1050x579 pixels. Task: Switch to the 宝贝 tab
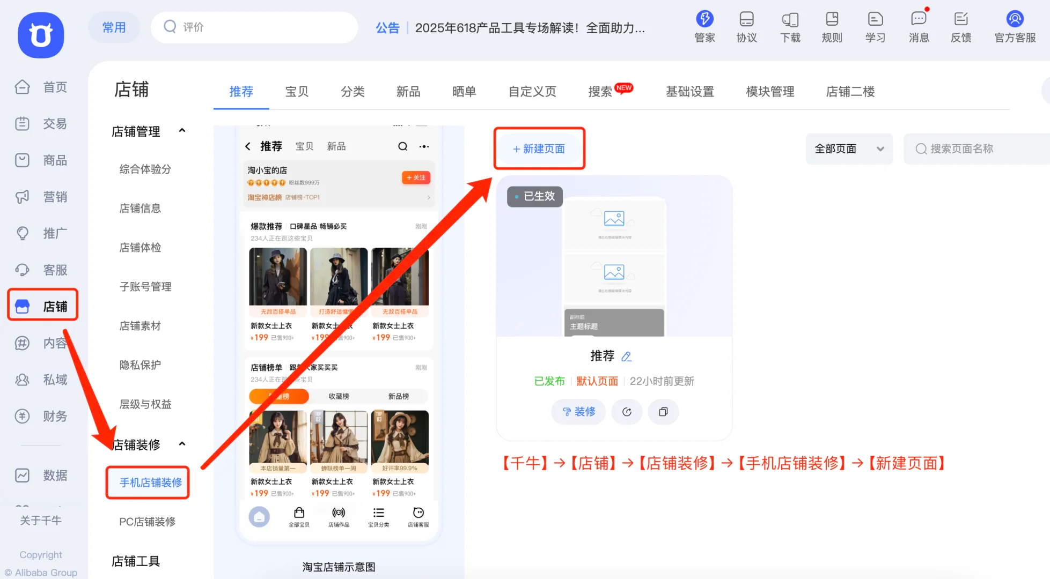click(x=297, y=92)
